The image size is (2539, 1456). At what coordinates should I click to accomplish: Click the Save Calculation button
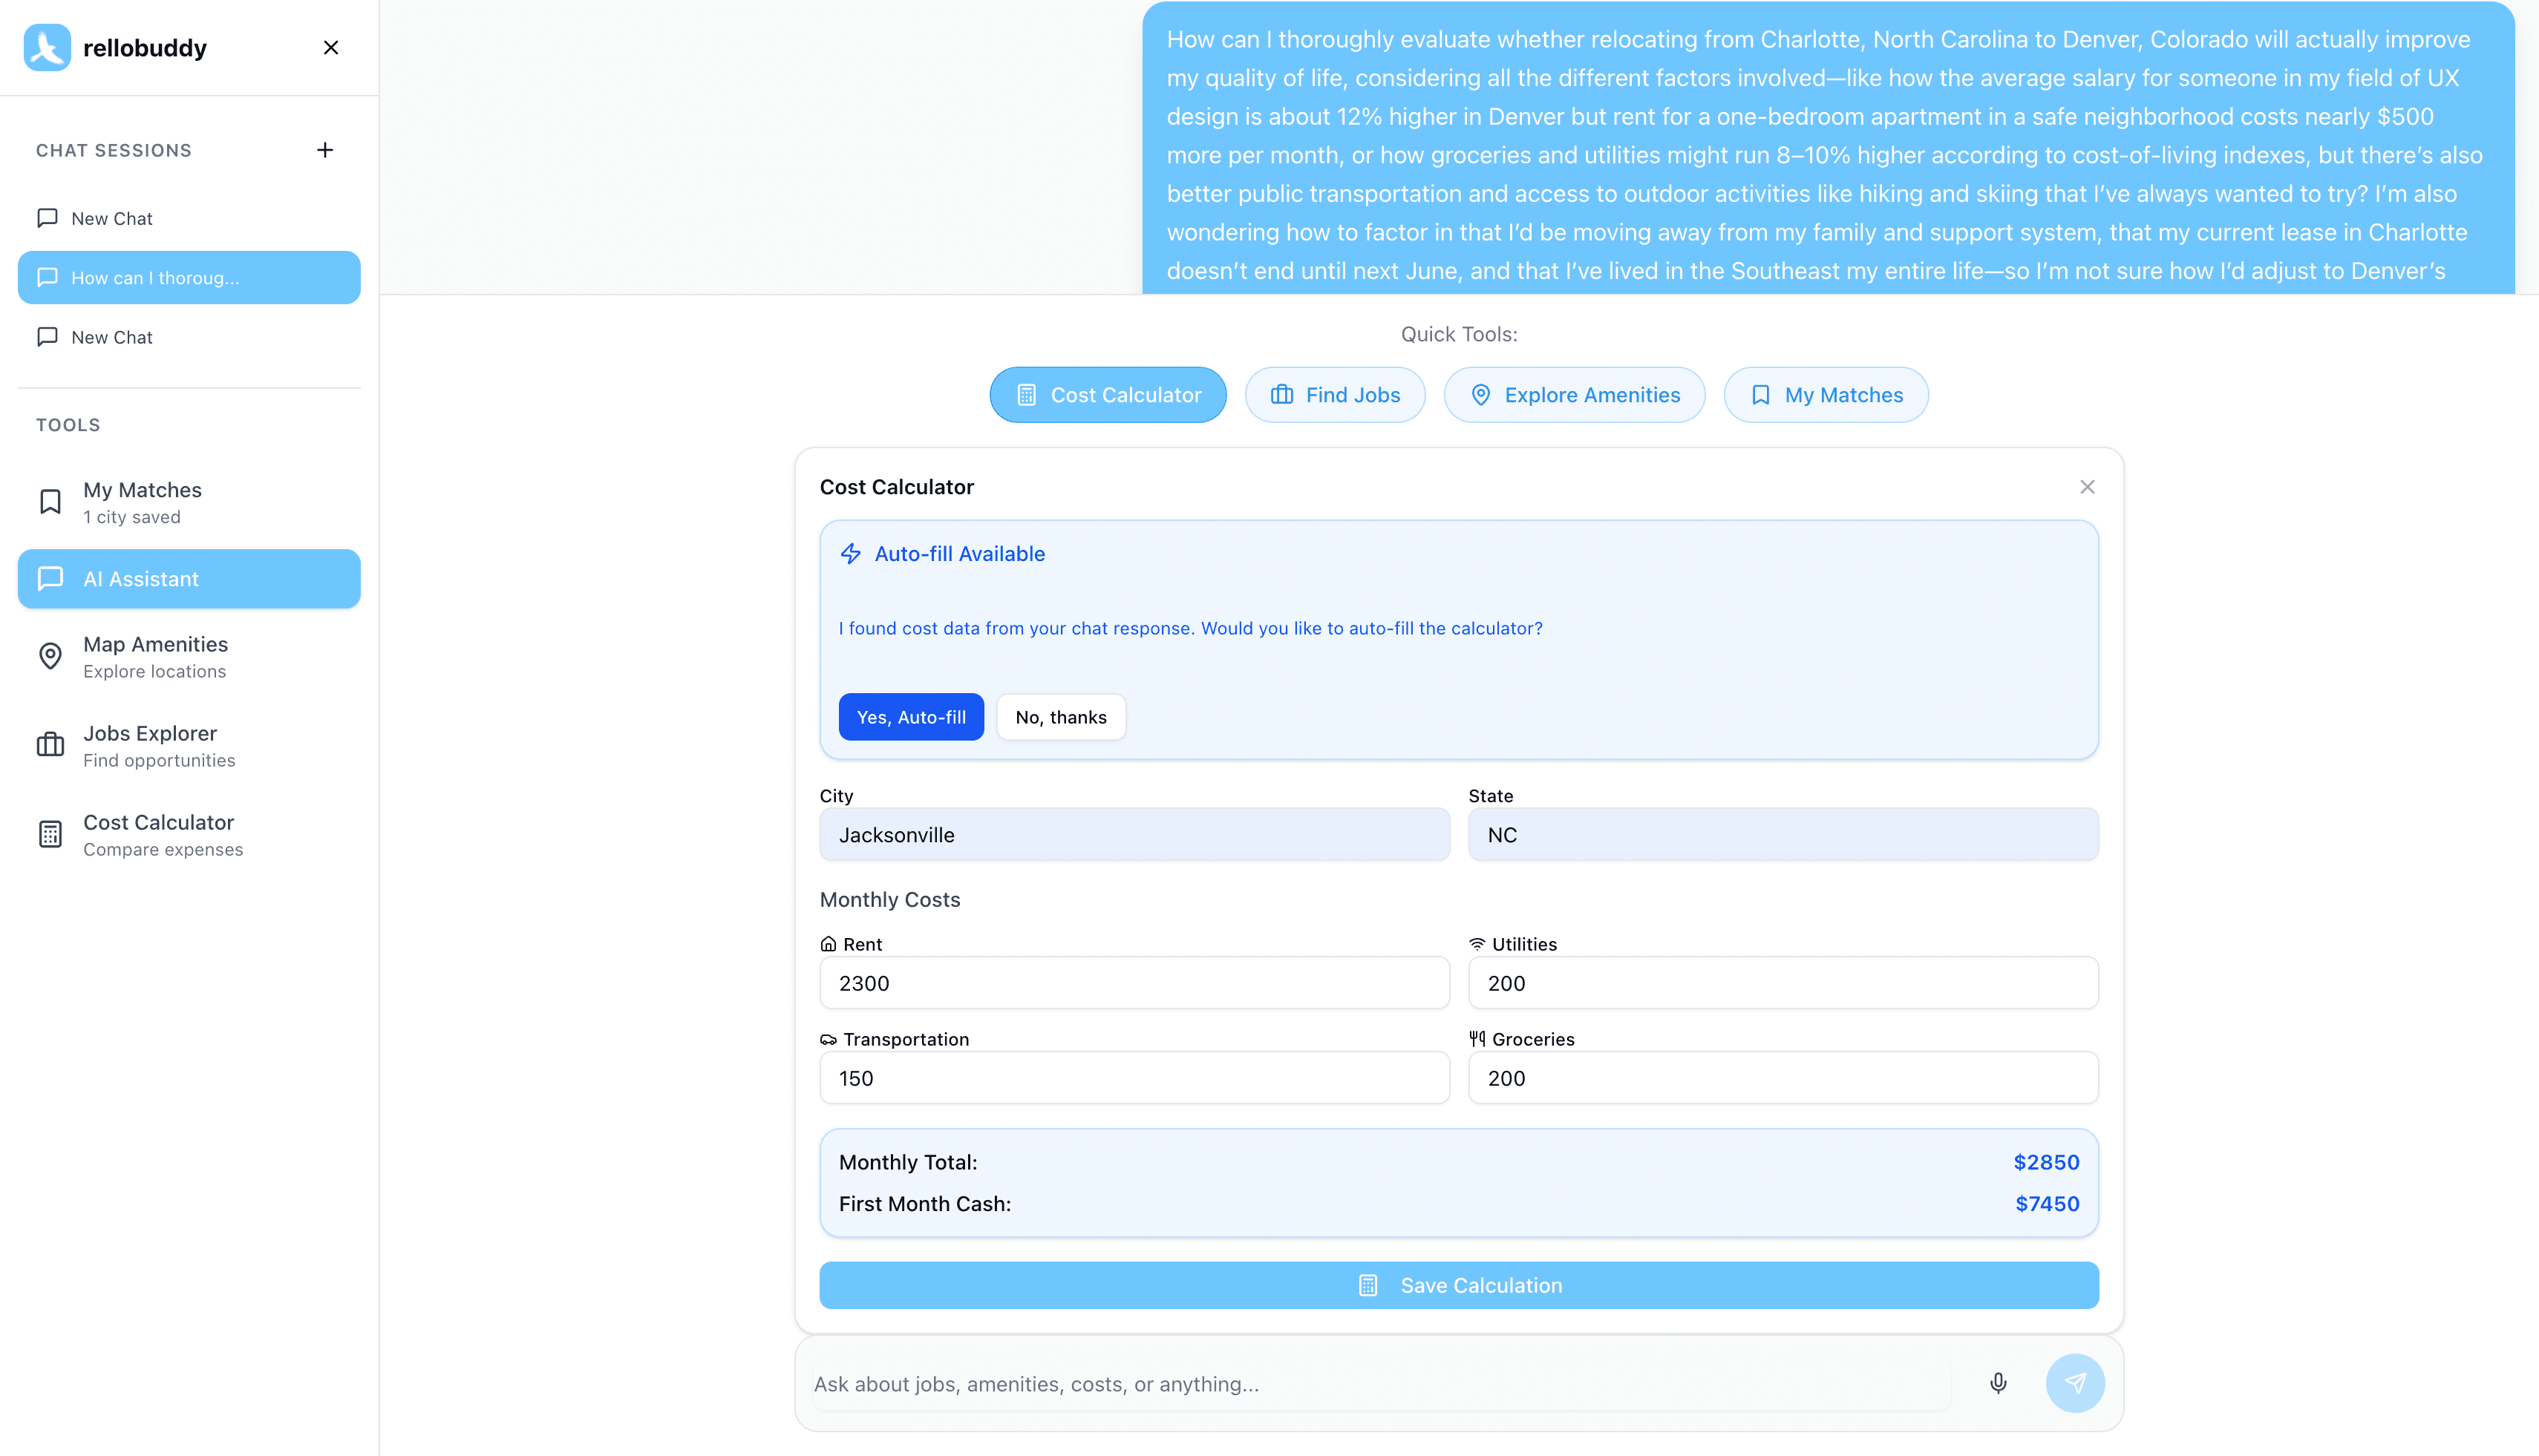[x=1459, y=1285]
